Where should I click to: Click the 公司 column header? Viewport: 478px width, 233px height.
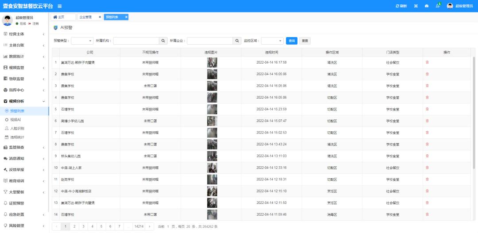(89, 52)
